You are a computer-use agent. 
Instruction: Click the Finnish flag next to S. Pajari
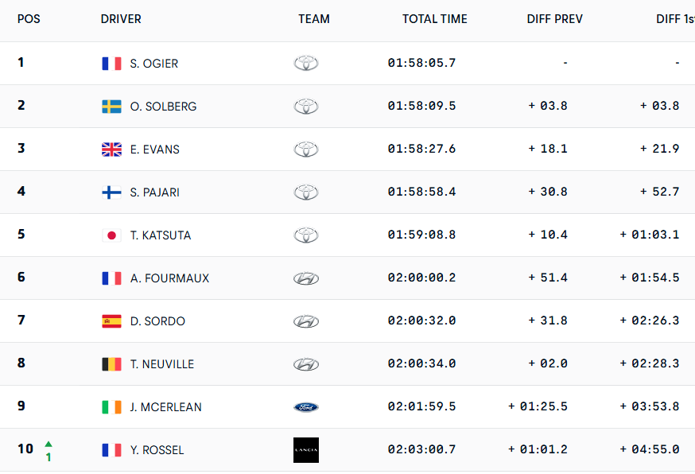click(x=111, y=192)
